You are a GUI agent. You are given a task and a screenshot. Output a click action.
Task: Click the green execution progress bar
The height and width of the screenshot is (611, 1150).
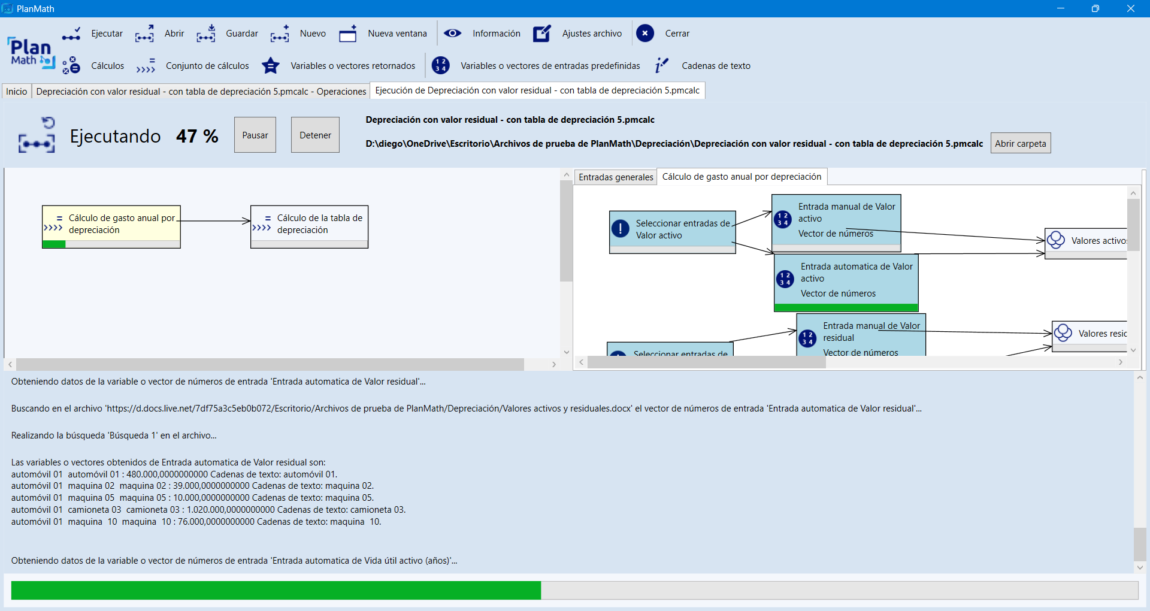coord(276,590)
